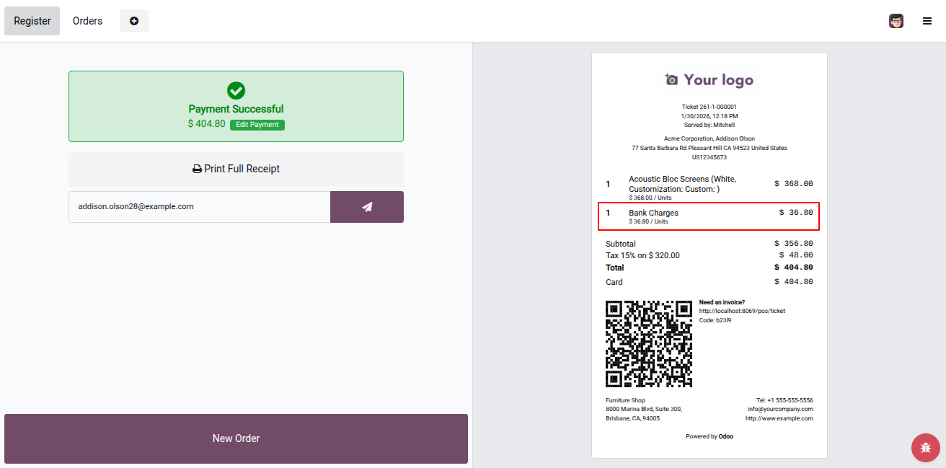Click the bold Total label
The image size is (946, 468).
coord(615,268)
